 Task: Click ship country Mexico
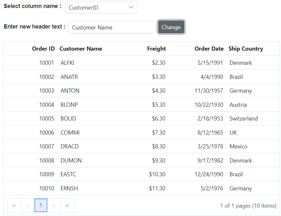click(x=238, y=146)
